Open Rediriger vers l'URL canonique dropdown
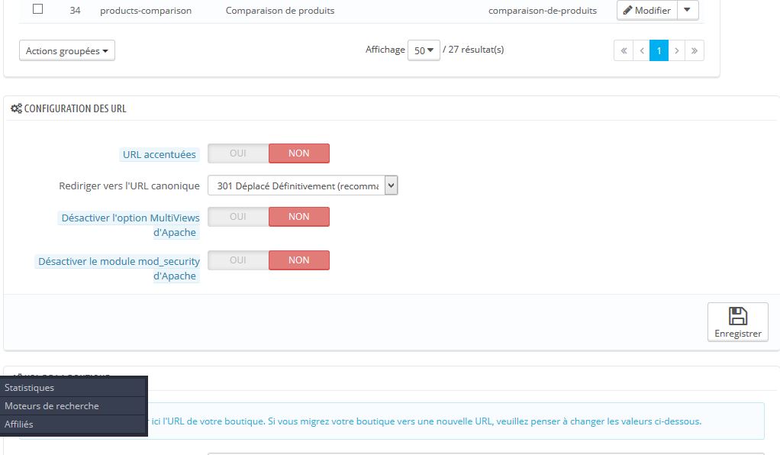Viewport: 780px width, 455px height. [303, 186]
